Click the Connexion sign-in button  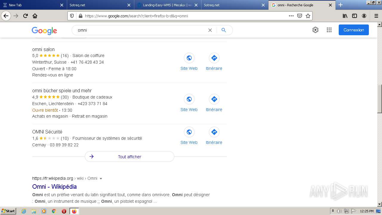354,30
